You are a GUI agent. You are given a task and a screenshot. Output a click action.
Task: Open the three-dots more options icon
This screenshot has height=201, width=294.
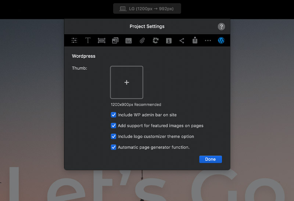(208, 41)
